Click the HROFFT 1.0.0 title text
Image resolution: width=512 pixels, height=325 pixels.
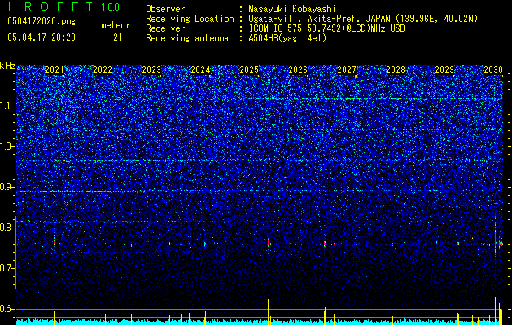(x=63, y=6)
